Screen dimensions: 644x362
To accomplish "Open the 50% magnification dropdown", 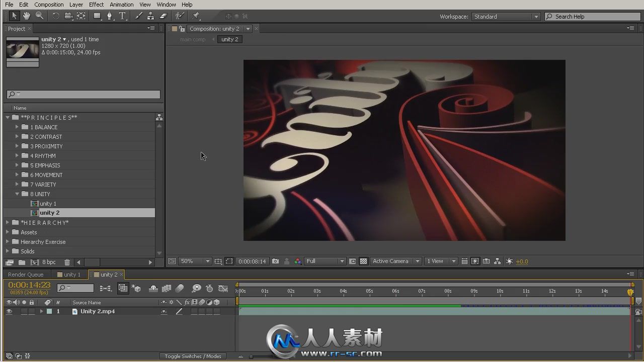I will tap(195, 261).
